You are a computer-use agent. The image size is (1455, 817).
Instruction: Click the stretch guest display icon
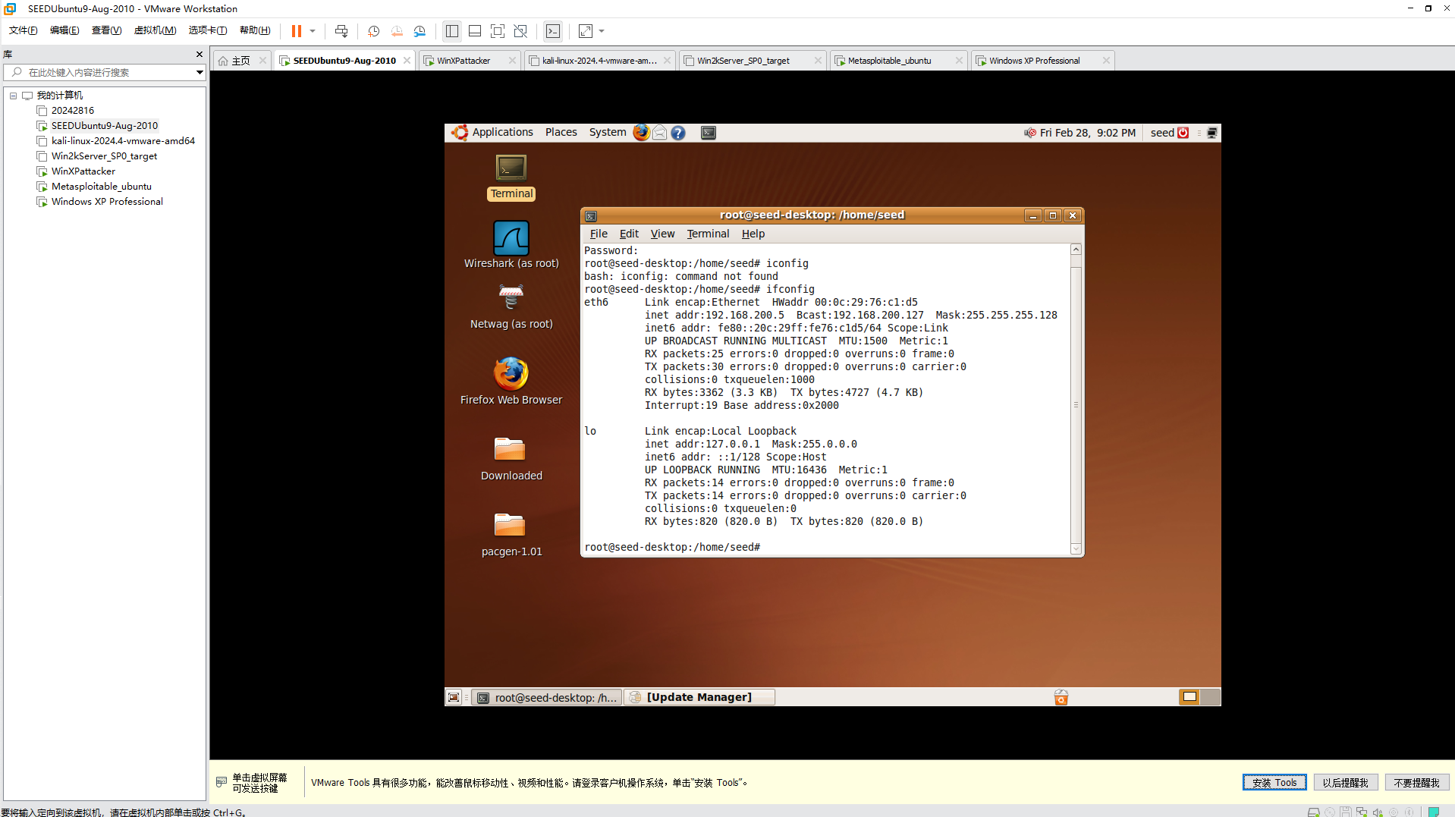(586, 31)
